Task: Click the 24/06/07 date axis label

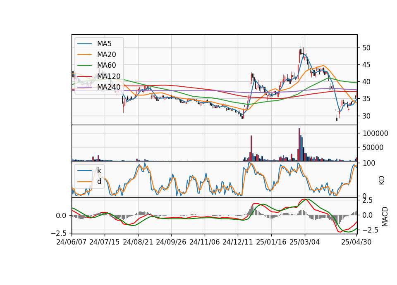Action: click(x=72, y=242)
